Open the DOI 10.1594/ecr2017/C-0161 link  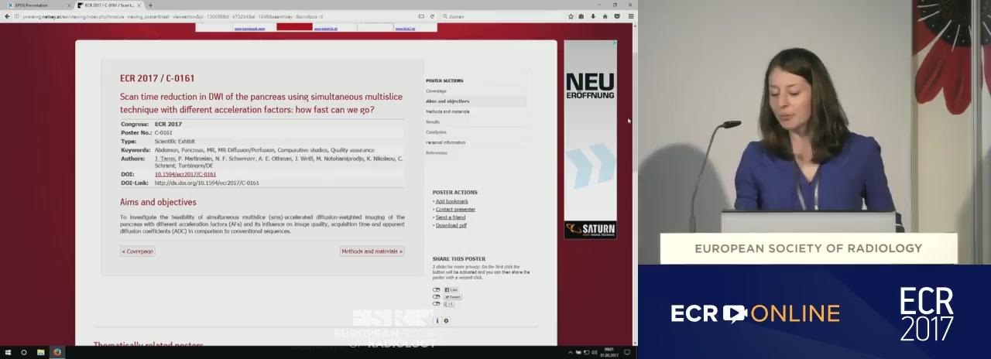185,175
